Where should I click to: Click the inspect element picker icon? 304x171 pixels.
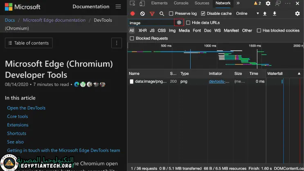(x=132, y=3)
